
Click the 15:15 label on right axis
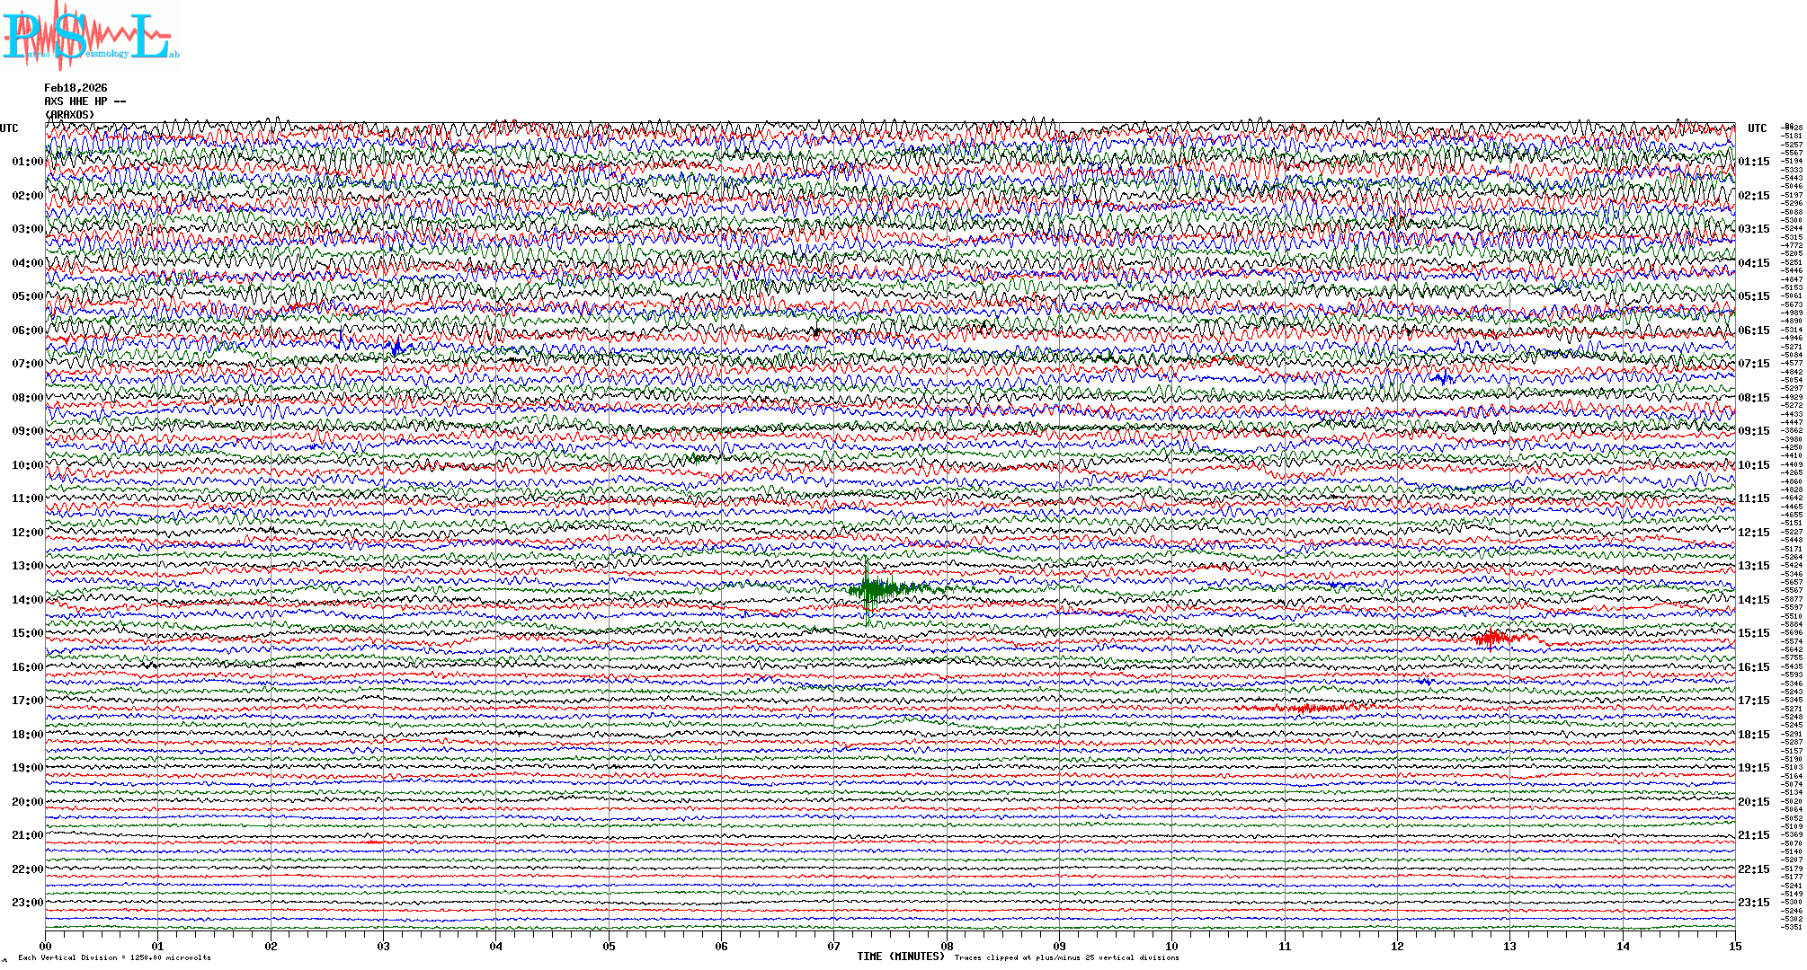(1753, 633)
